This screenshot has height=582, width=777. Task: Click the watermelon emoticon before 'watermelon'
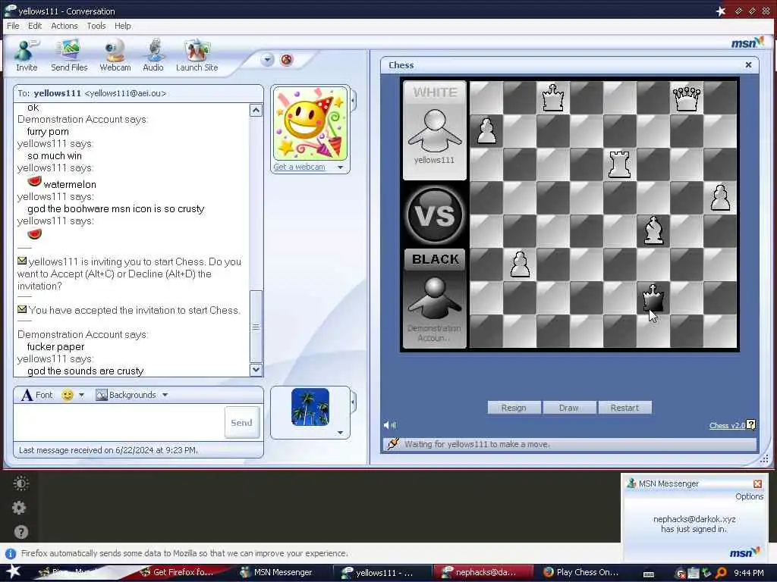[x=34, y=182]
